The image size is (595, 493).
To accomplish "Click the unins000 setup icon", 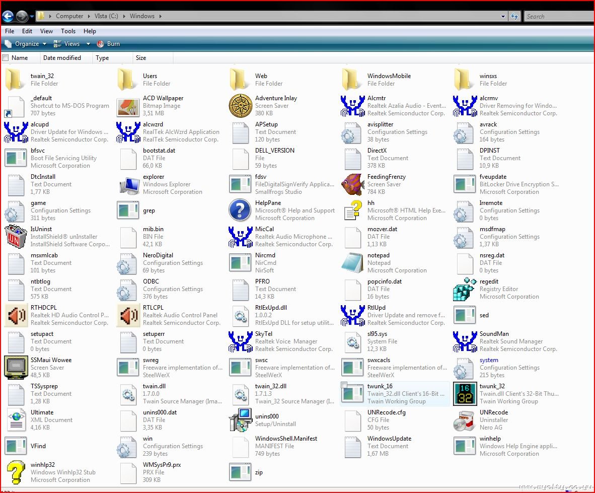I will (x=241, y=420).
